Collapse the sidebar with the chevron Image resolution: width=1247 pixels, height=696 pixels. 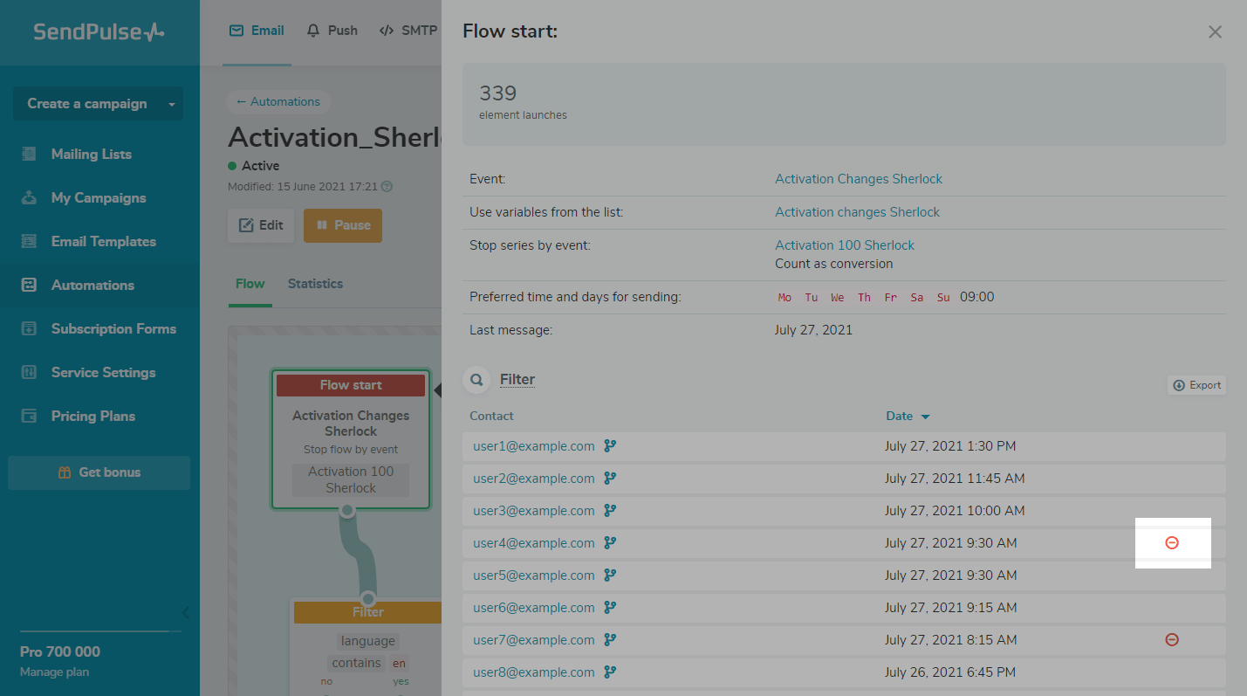(185, 613)
